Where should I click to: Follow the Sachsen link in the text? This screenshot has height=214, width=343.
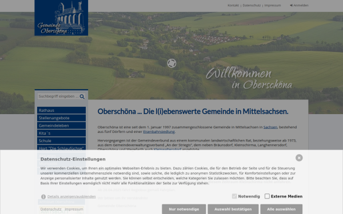270,127
